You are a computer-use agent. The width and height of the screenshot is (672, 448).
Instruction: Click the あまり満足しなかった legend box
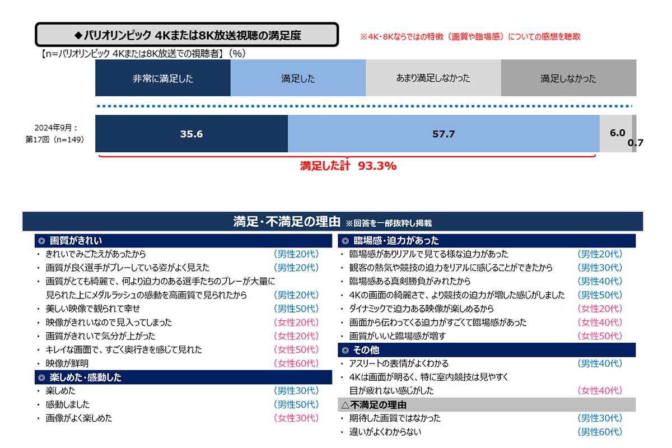433,79
